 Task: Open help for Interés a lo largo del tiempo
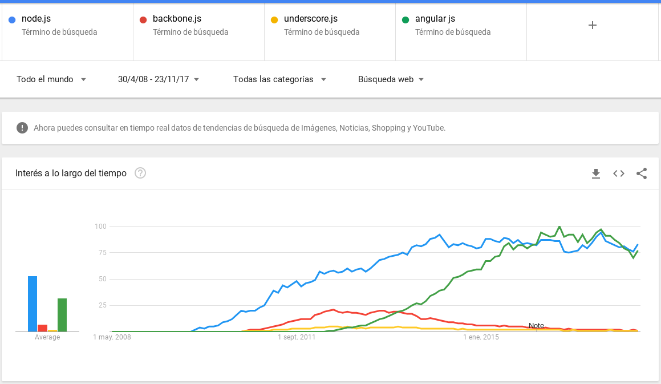(x=140, y=173)
